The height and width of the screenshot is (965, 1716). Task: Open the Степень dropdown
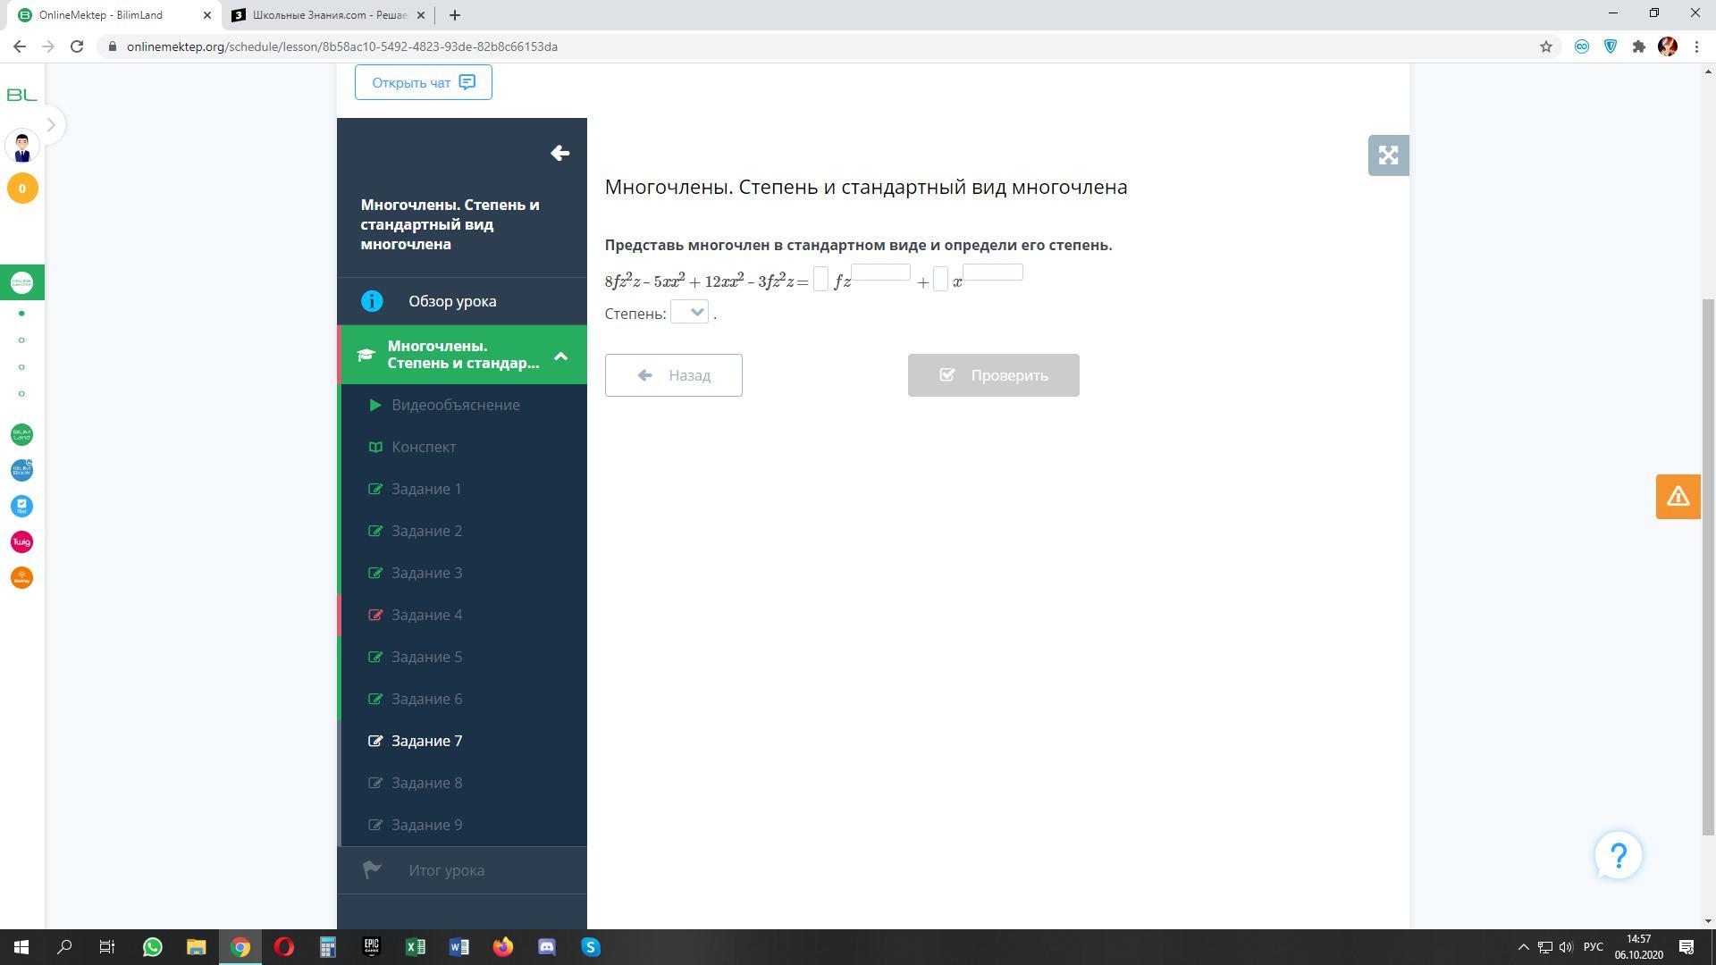click(x=689, y=312)
